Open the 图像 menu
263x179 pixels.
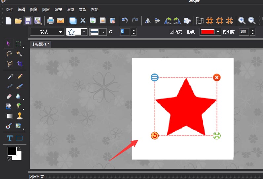click(34, 10)
